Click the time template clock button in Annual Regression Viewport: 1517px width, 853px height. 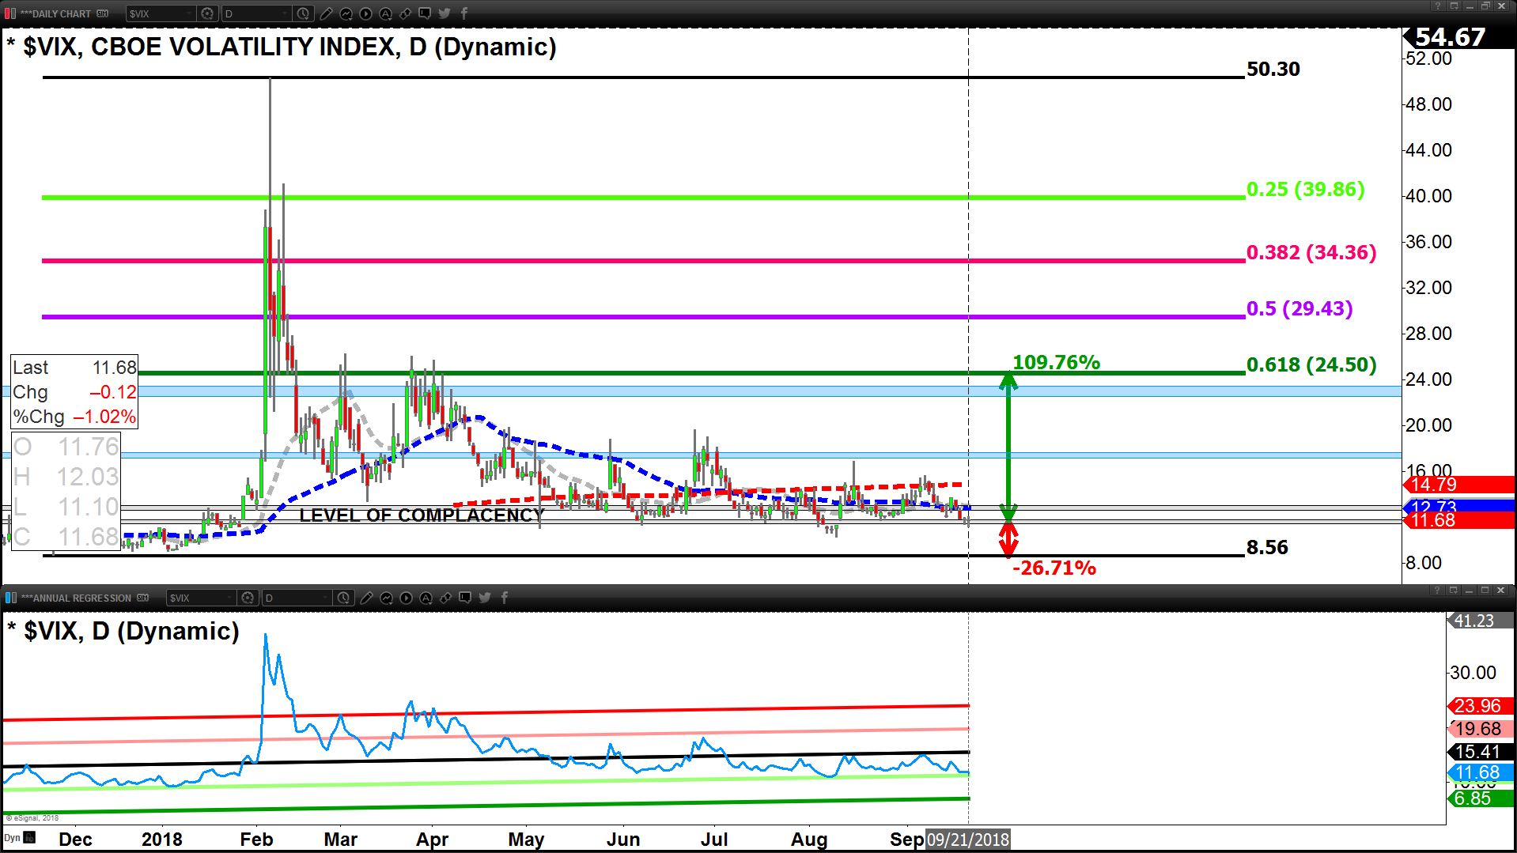pyautogui.click(x=344, y=598)
